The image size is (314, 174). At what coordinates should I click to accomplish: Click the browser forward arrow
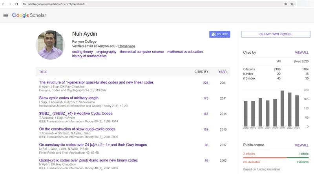pos(10,4)
